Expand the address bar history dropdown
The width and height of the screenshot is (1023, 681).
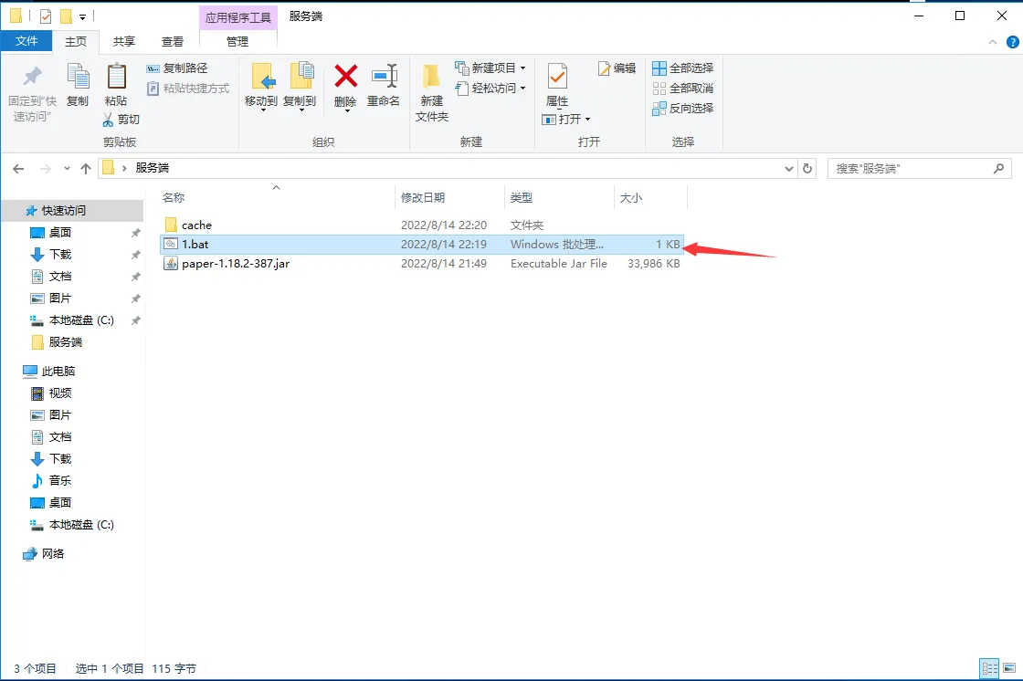click(790, 169)
